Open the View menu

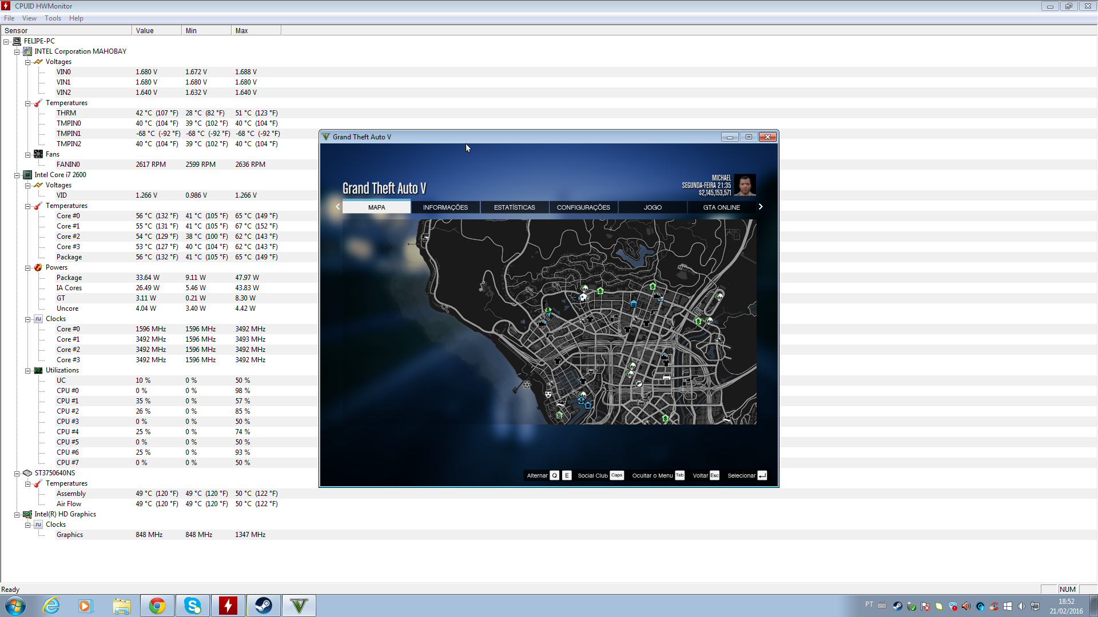click(x=29, y=18)
